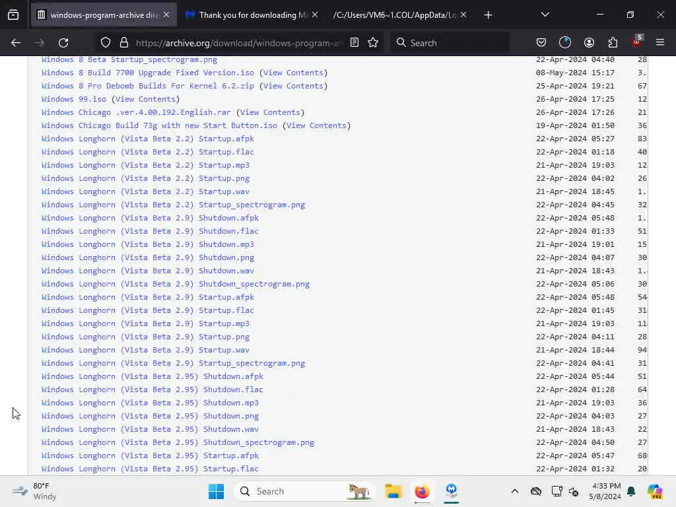Viewport: 676px width, 507px height.
Task: Open Longhorn Vista Beta 2.95 Startup.flac
Action: (150, 469)
